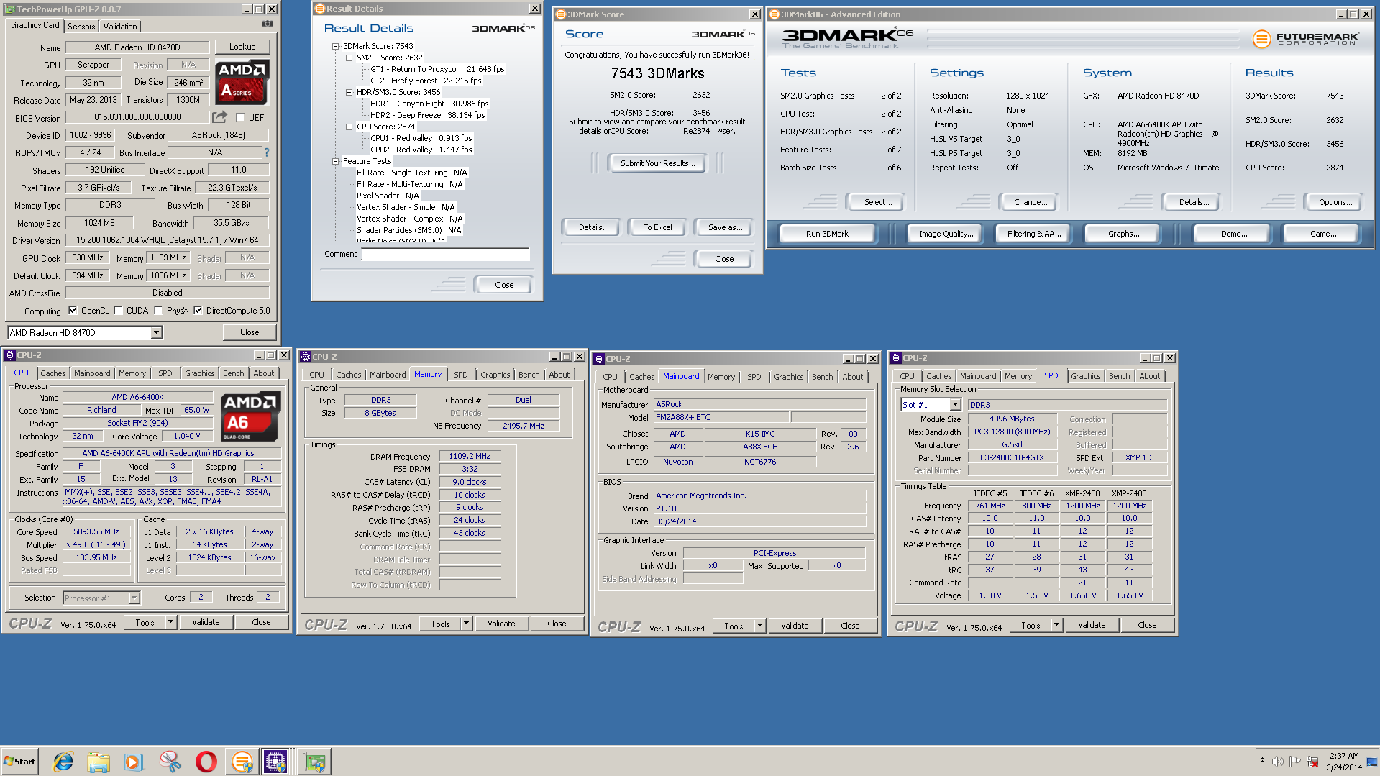Launch Windows Media Player from the taskbar
The width and height of the screenshot is (1380, 776).
coord(134,762)
